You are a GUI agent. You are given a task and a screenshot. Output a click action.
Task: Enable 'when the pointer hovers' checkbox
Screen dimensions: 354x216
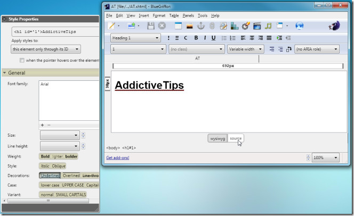click(x=22, y=60)
